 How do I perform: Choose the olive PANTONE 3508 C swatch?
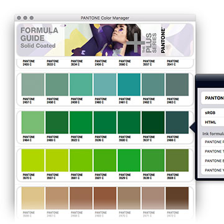point(177,161)
